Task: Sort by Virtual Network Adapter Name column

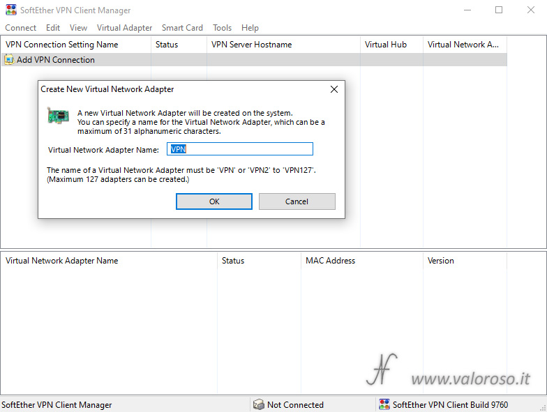Action: (109, 261)
